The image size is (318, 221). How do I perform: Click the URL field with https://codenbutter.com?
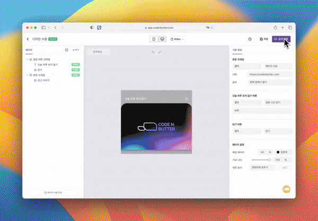click(270, 74)
